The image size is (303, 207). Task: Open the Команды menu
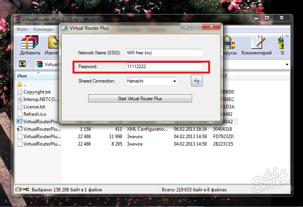pos(43,29)
